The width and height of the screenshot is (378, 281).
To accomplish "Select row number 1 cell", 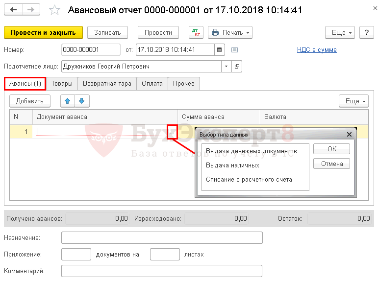I will [x=21, y=132].
